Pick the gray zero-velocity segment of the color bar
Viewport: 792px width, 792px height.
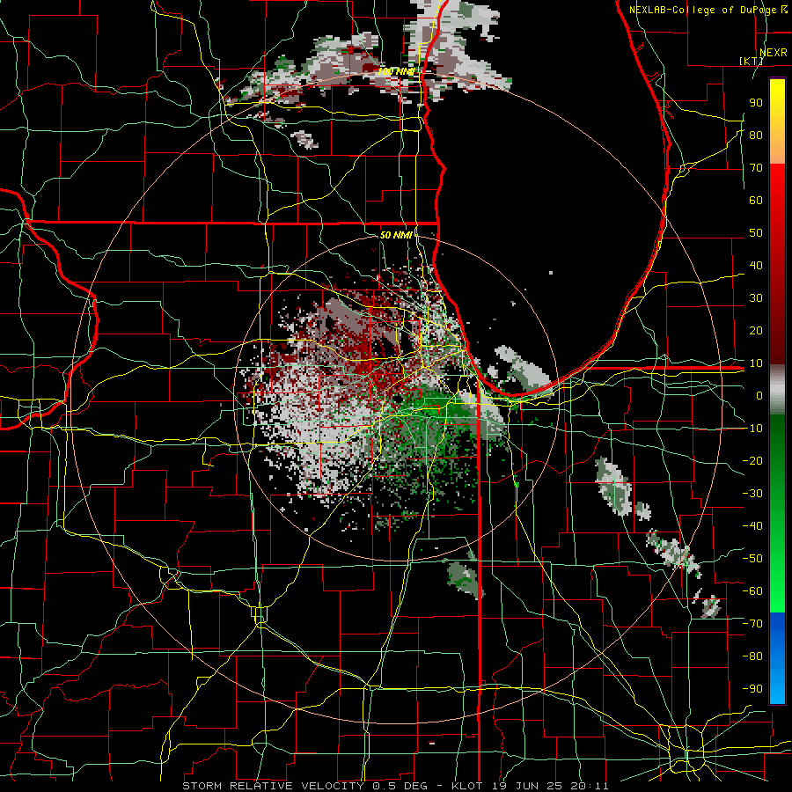point(777,390)
